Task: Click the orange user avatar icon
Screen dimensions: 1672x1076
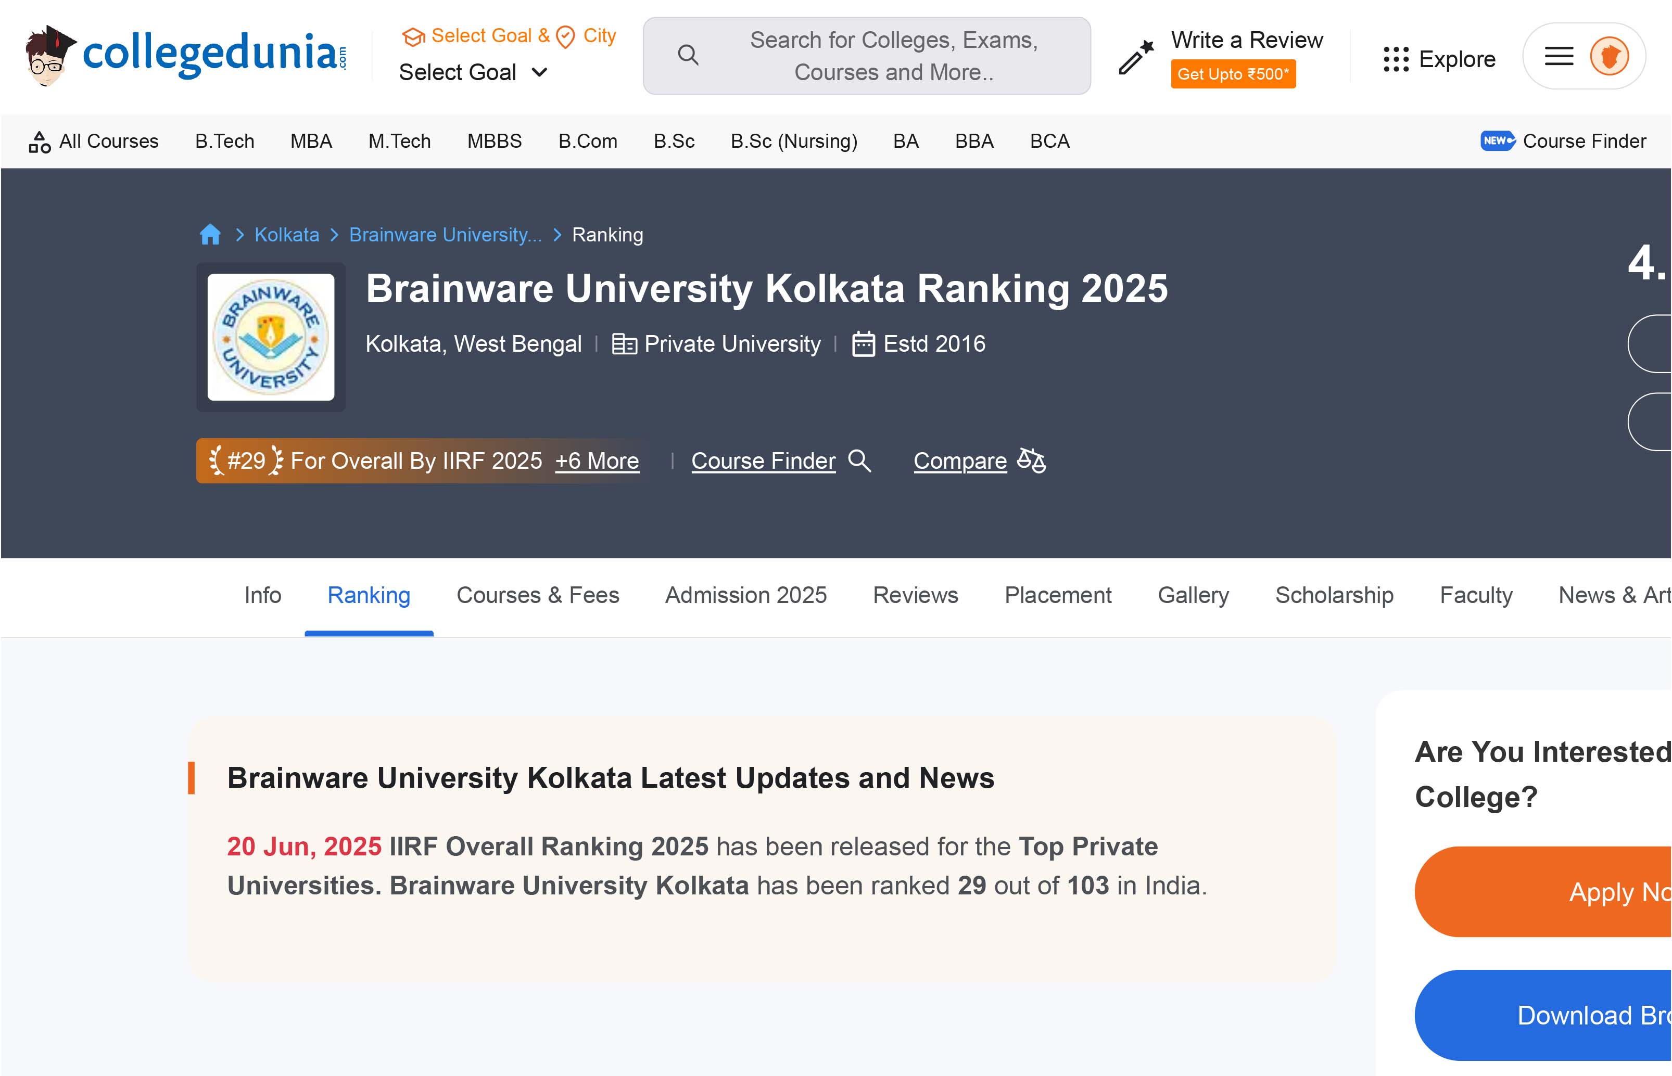Action: pos(1609,56)
